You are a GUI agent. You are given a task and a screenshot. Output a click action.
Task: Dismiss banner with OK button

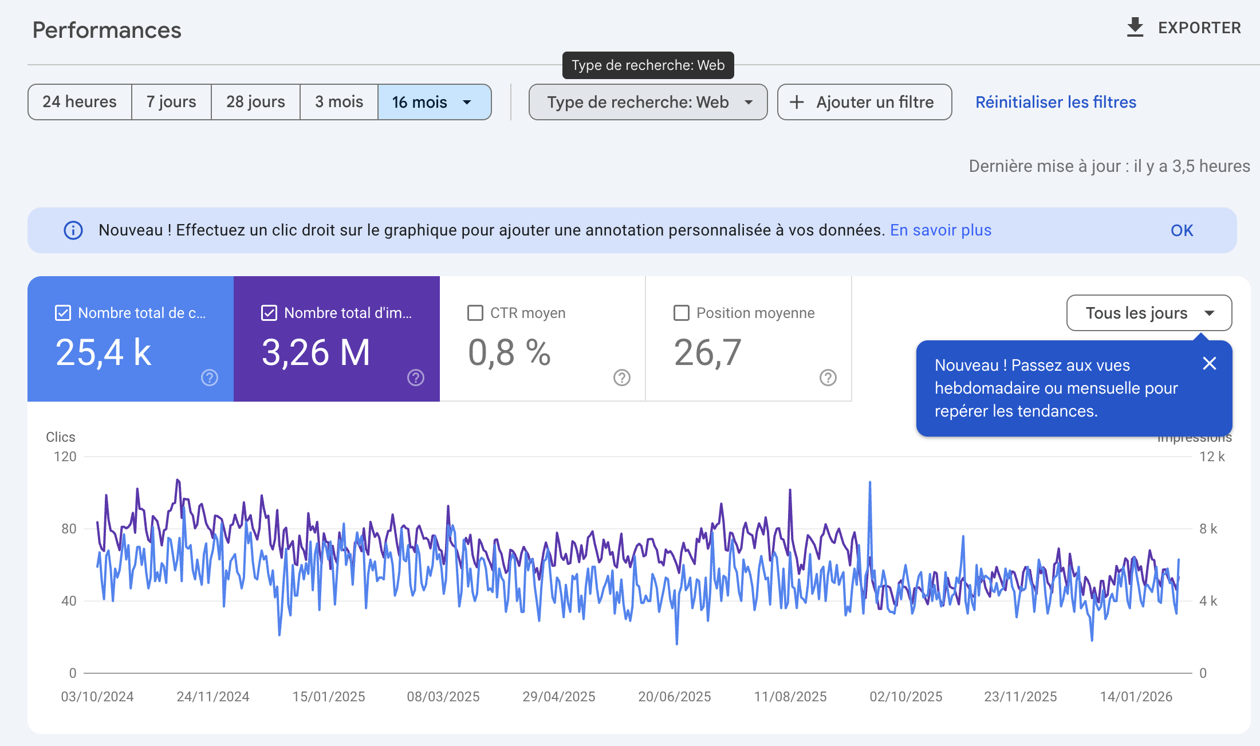(x=1182, y=230)
